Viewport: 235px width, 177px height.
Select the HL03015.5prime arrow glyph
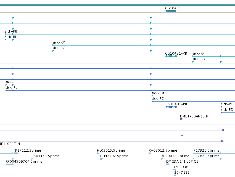[98, 153]
